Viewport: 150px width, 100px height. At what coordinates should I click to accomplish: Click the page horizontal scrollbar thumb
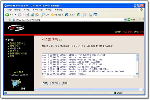tap(88, 90)
